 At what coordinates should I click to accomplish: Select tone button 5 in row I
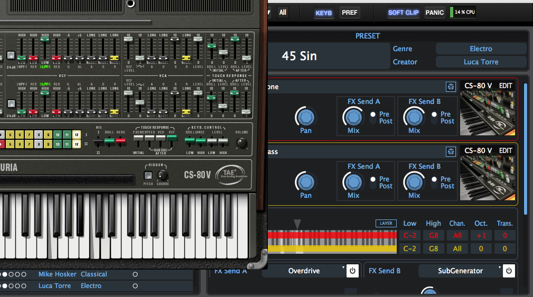pos(10,135)
